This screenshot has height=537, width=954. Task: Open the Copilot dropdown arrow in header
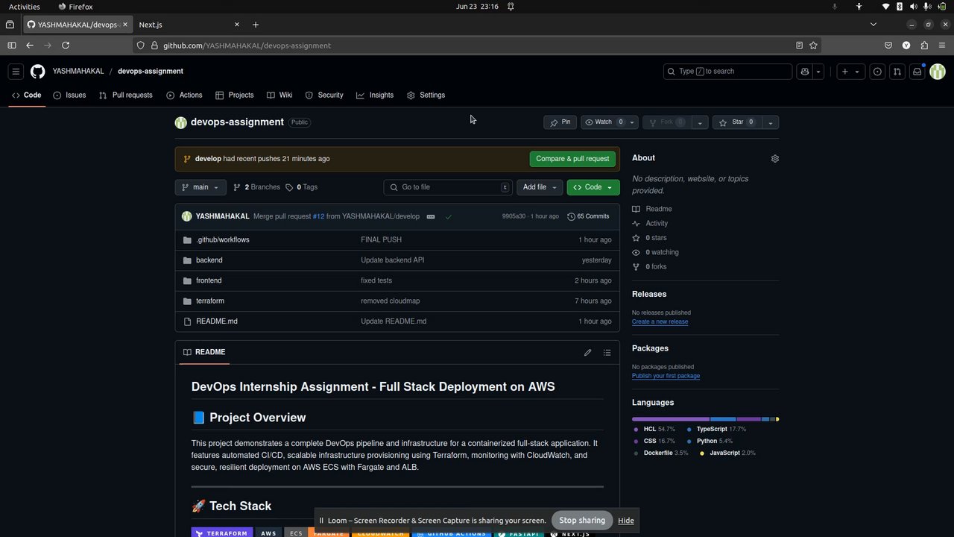[818, 72]
